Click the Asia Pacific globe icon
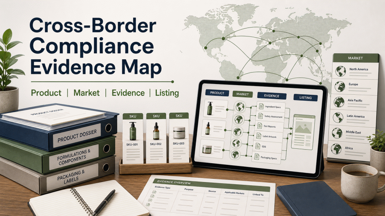The height and width of the screenshot is (216, 385). coord(339,102)
